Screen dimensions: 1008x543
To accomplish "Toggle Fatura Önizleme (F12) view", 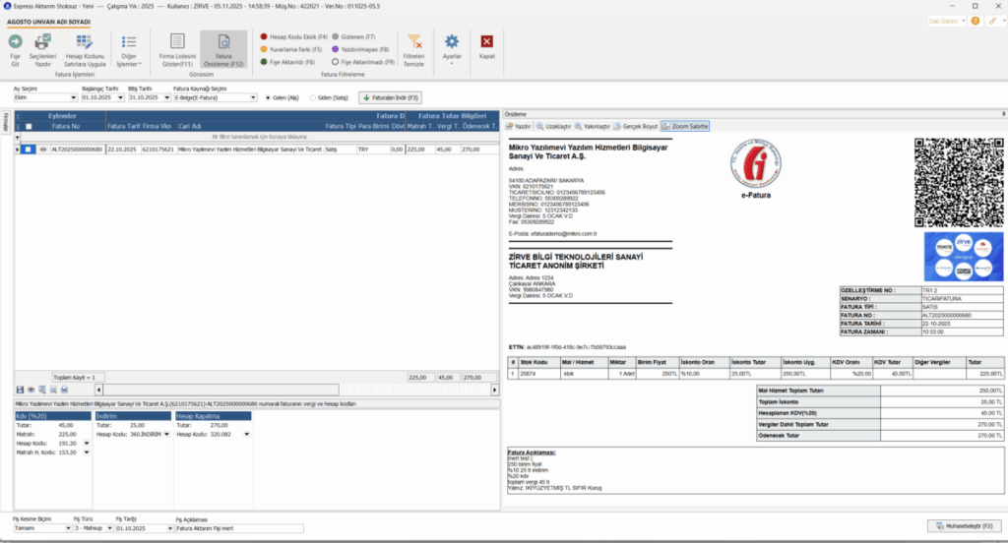I will pyautogui.click(x=223, y=50).
